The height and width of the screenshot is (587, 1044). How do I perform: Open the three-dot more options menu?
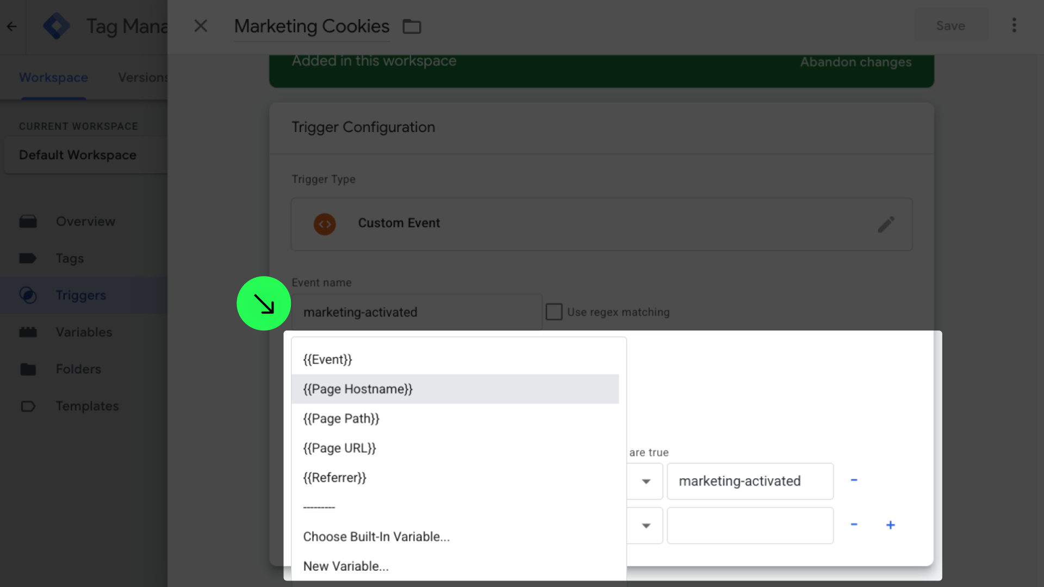1014,26
